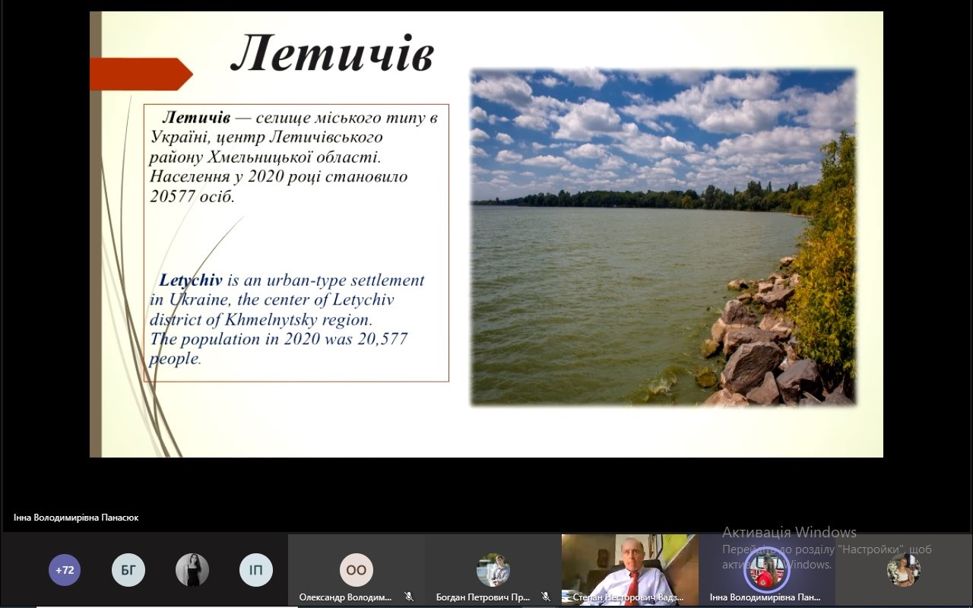Viewport: 973px width, 608px height.
Task: Click Інна Володимирівна's circled speaker avatar
Action: click(x=766, y=570)
